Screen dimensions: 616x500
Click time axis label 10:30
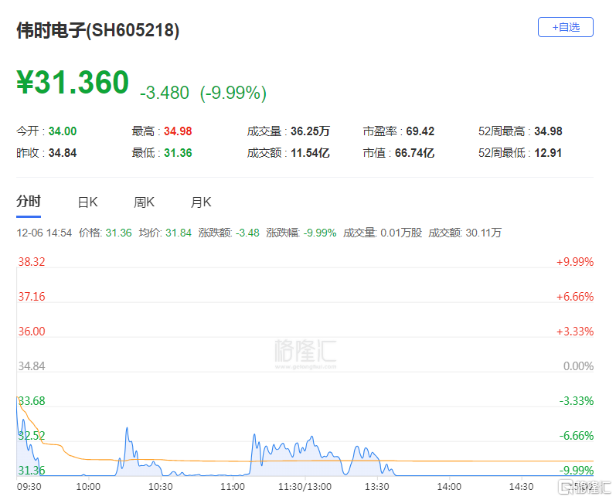coord(160,487)
